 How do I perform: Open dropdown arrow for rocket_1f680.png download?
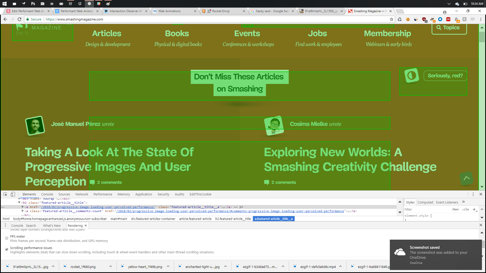point(111,266)
